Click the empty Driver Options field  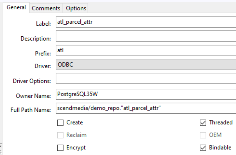point(145,79)
